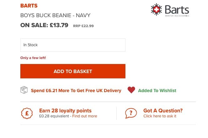Click the question speech bubble icon
Image resolution: width=208 pixels, height=138 pixels.
131,113
